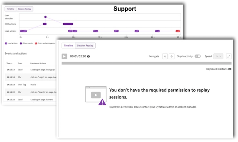Image resolution: width=238 pixels, height=142 pixels.
Task: Open the replay time info icon
Action: coord(89,56)
